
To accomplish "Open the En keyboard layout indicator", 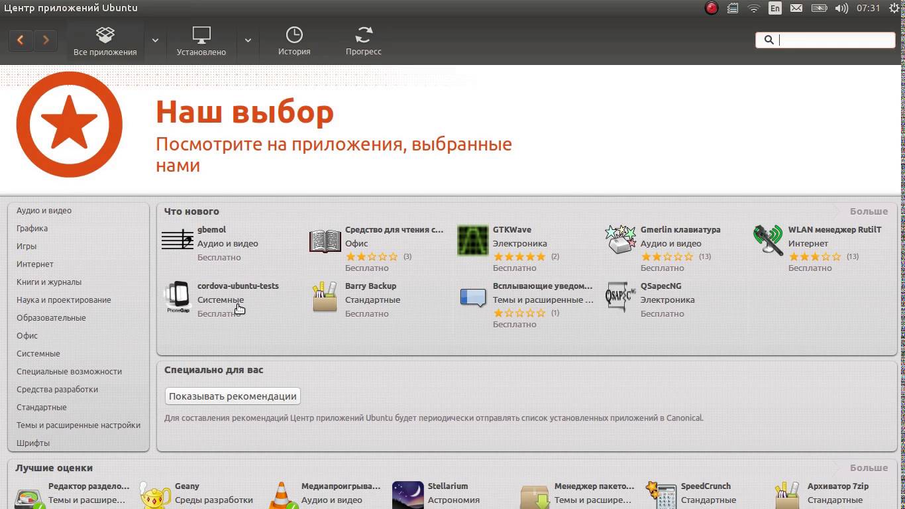I will (774, 8).
